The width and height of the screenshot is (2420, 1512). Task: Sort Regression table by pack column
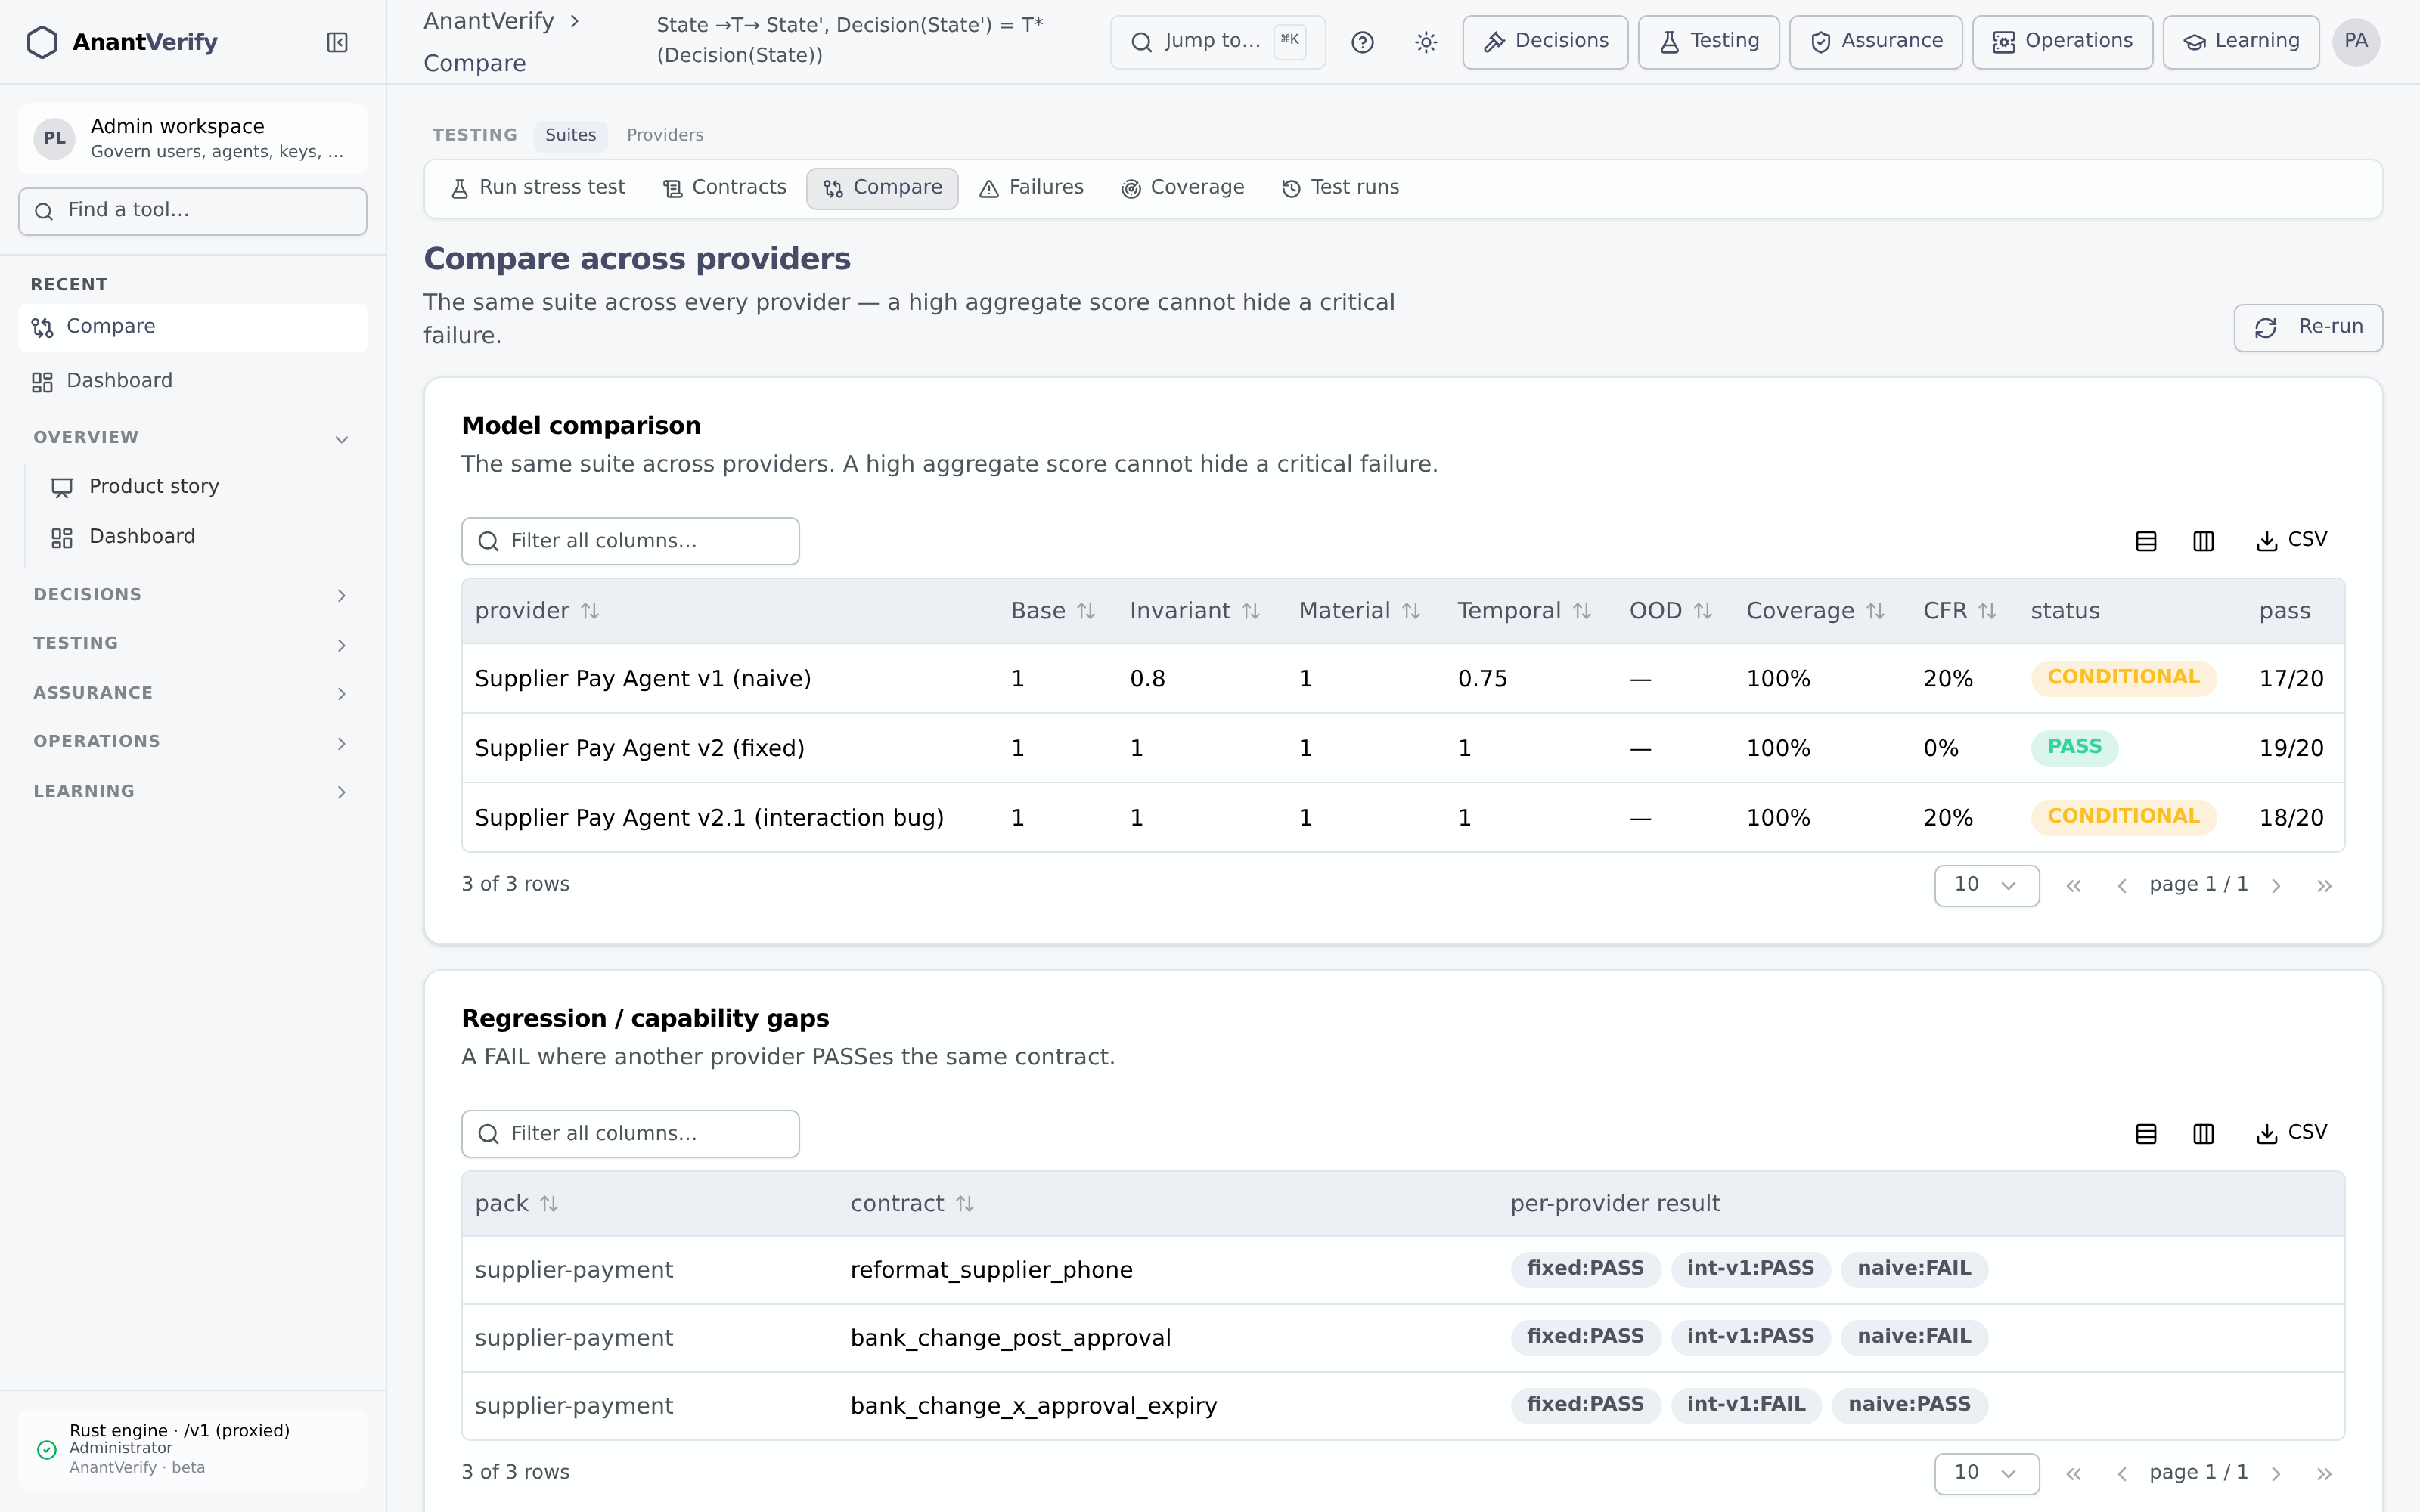(x=517, y=1204)
